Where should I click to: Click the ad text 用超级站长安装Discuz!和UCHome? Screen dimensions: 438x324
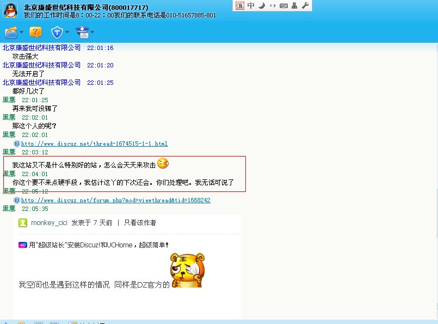[99, 245]
